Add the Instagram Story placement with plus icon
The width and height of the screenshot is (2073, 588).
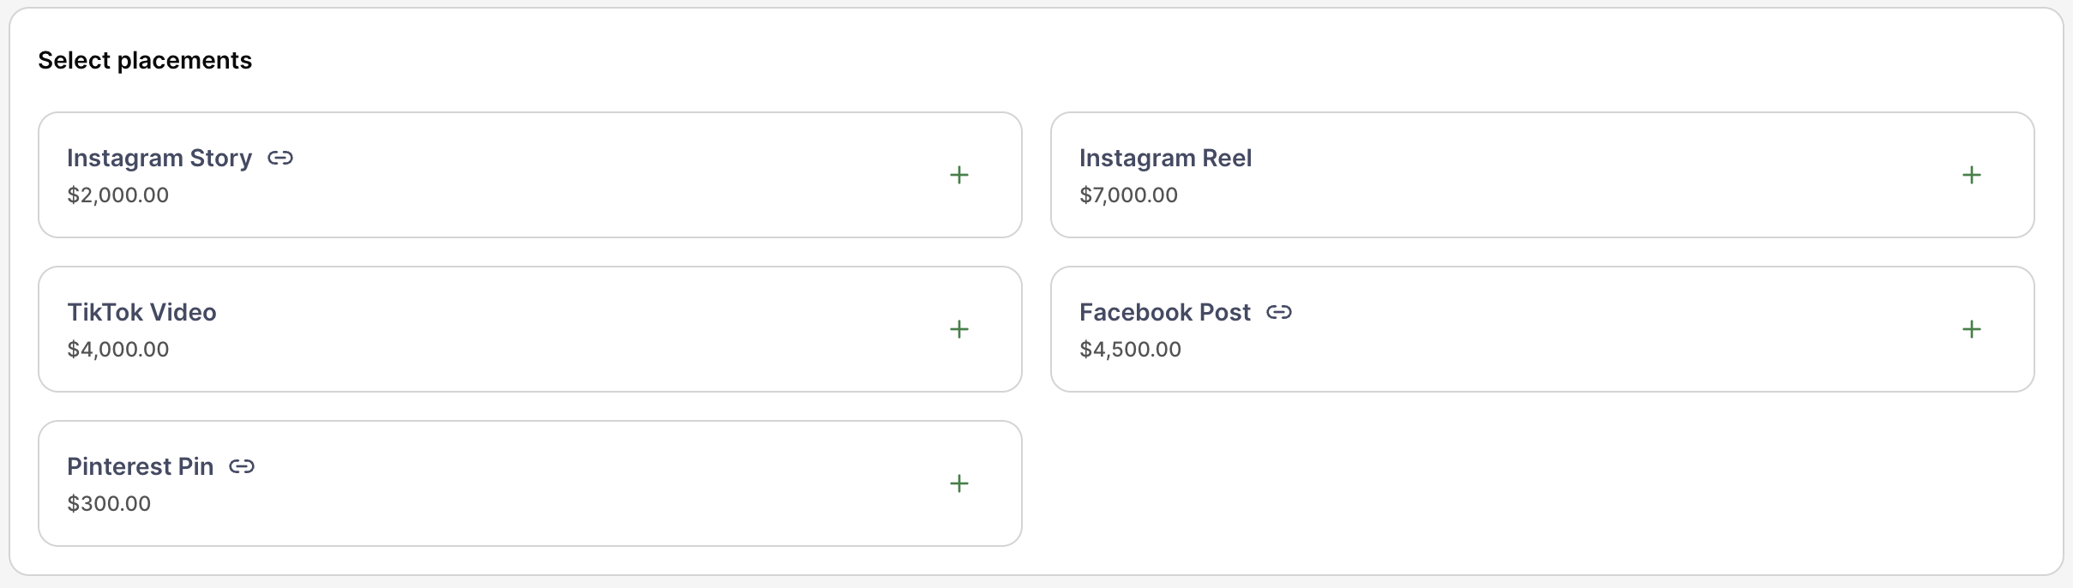(x=959, y=175)
